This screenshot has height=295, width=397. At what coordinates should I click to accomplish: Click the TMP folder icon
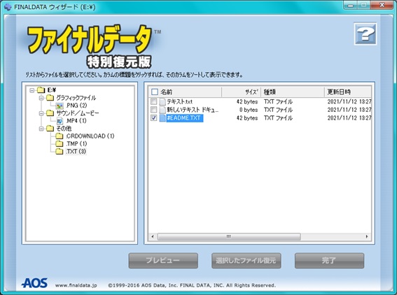coord(60,143)
